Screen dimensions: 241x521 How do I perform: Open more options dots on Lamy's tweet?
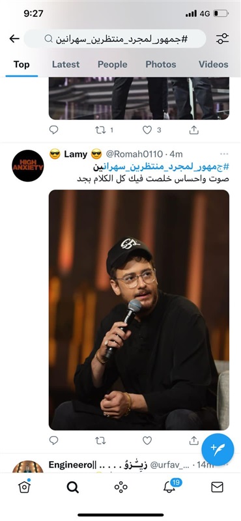point(224,154)
